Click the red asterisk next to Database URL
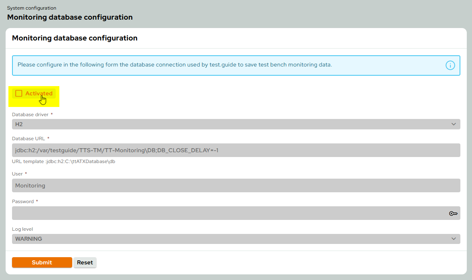The width and height of the screenshot is (472, 280). pyautogui.click(x=48, y=138)
